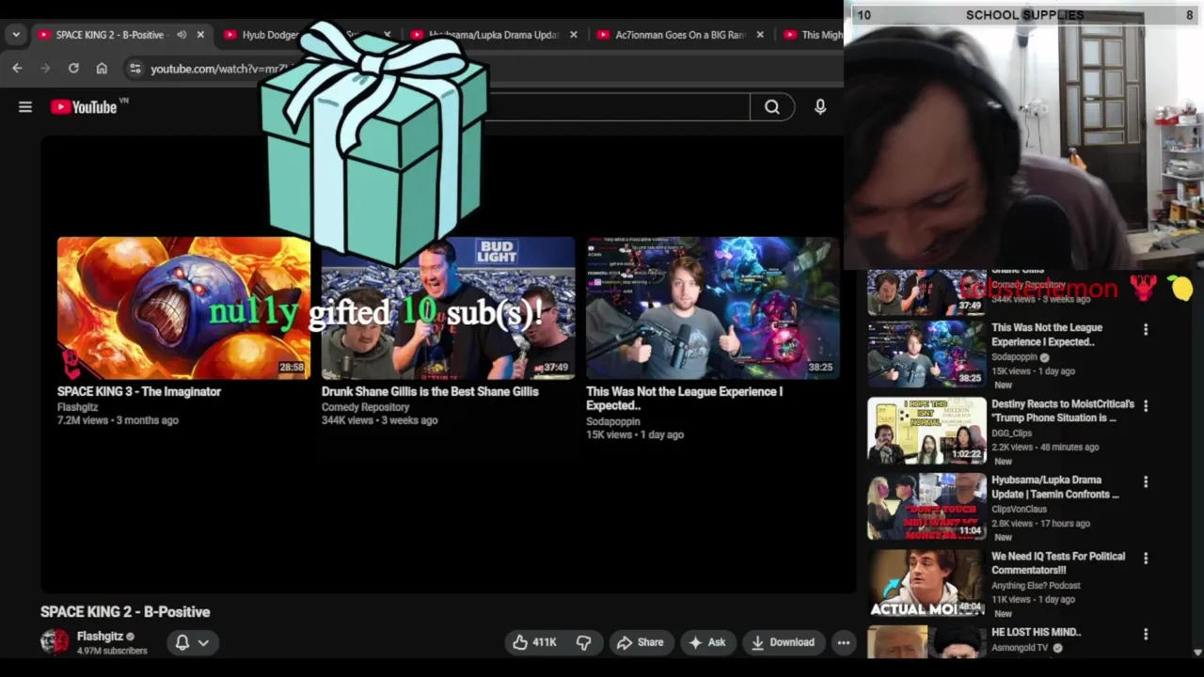Click 'Comedy Repository' under Shane Gillis endscreen video

point(365,407)
